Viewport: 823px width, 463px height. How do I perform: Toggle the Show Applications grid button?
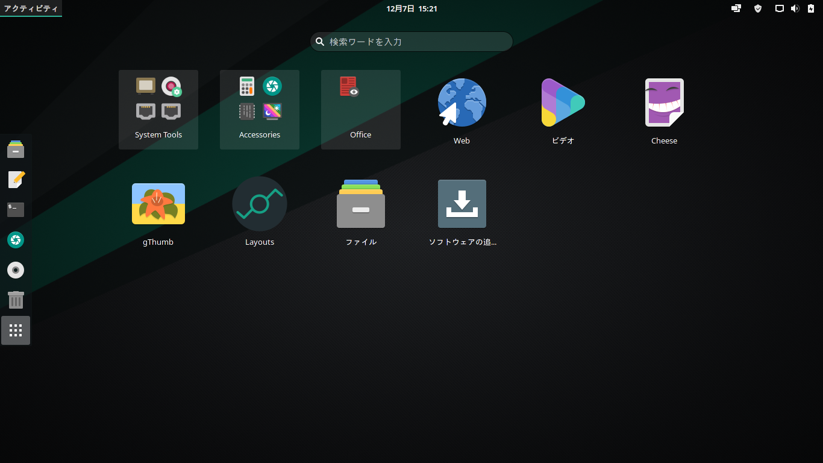pyautogui.click(x=16, y=330)
